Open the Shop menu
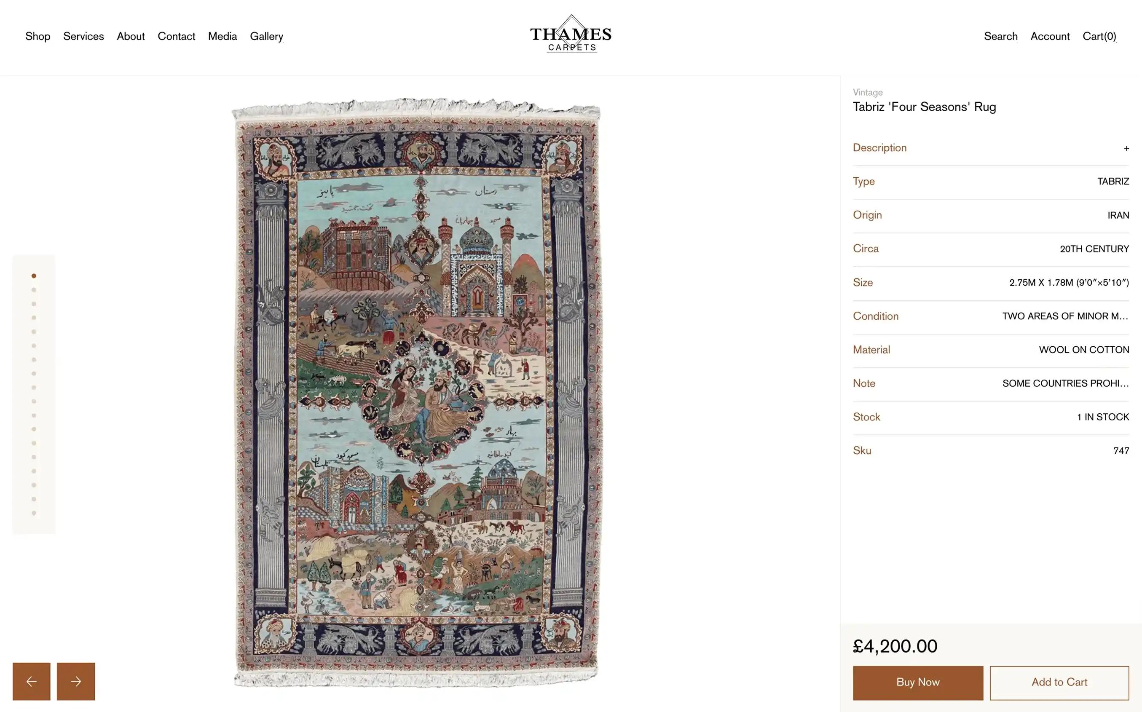 click(38, 36)
